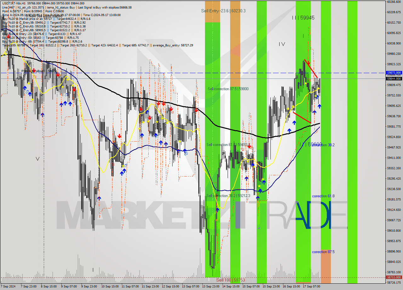
Task: Select the blue 'correction 87.5' label
Action: tap(323, 252)
